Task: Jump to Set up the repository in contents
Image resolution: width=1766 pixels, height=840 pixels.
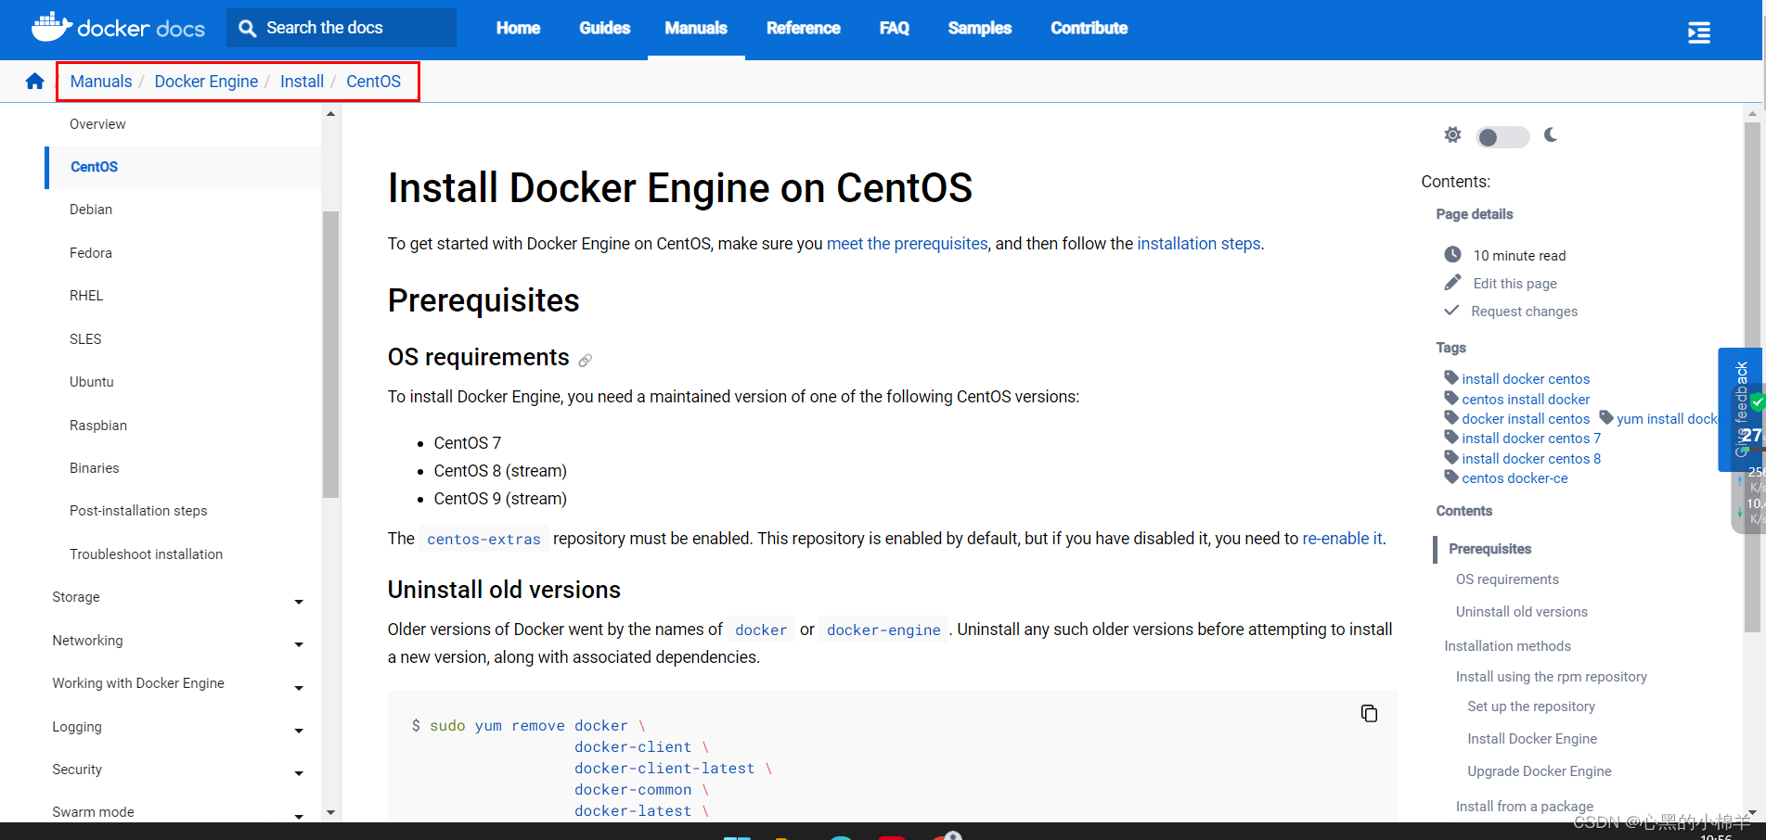Action: click(1531, 706)
